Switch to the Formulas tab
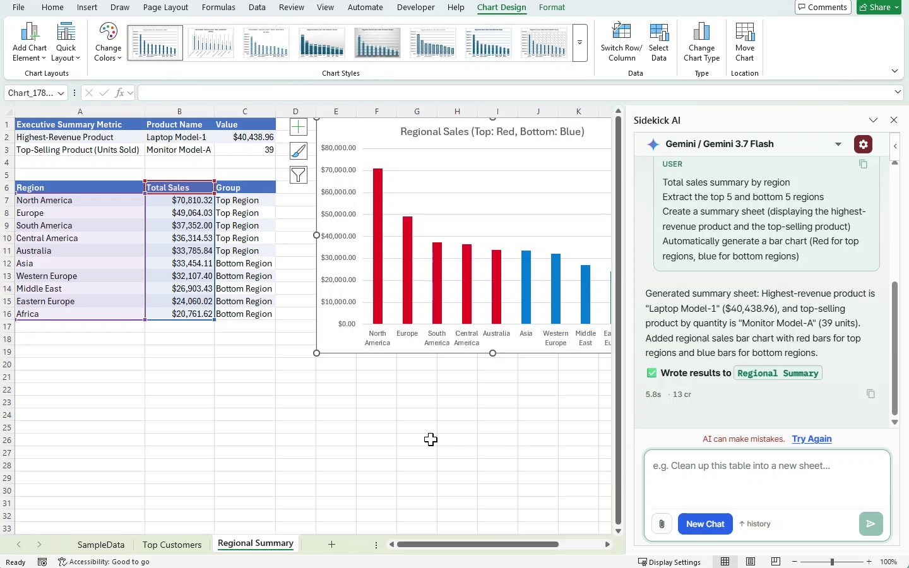The height and width of the screenshot is (568, 909). 218,7
